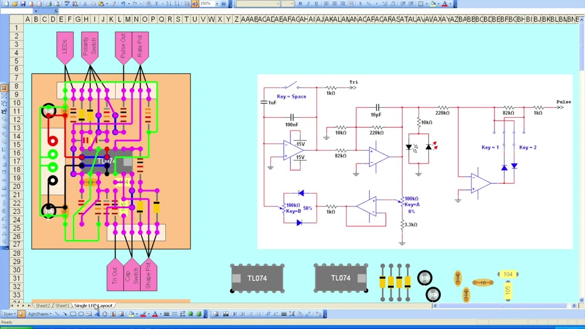The image size is (585, 329).
Task: Toggle the Select Objects arrow in Drawing toolbar
Action: pos(21,314)
